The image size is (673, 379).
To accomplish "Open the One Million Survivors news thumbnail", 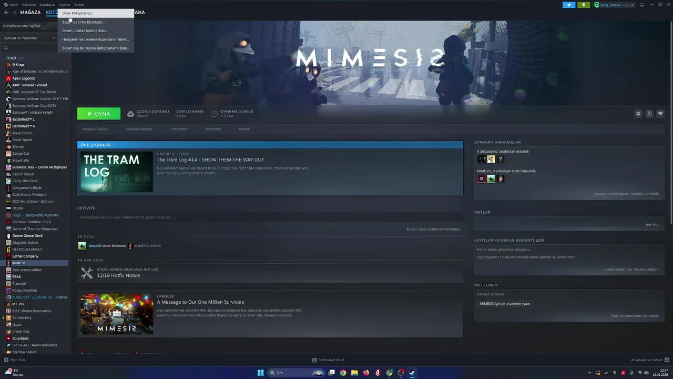I will [x=117, y=314].
